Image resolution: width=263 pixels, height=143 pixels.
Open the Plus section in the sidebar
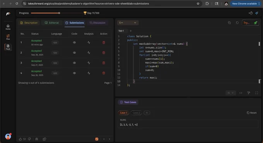8,37
